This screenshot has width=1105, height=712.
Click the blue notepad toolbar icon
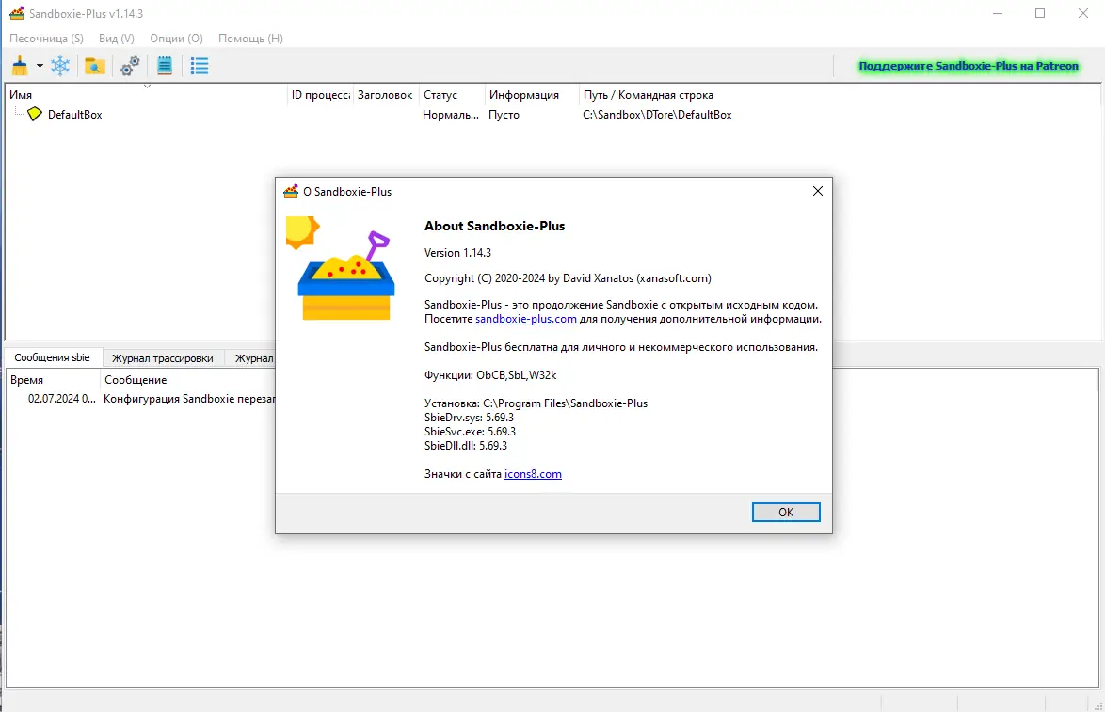point(165,66)
